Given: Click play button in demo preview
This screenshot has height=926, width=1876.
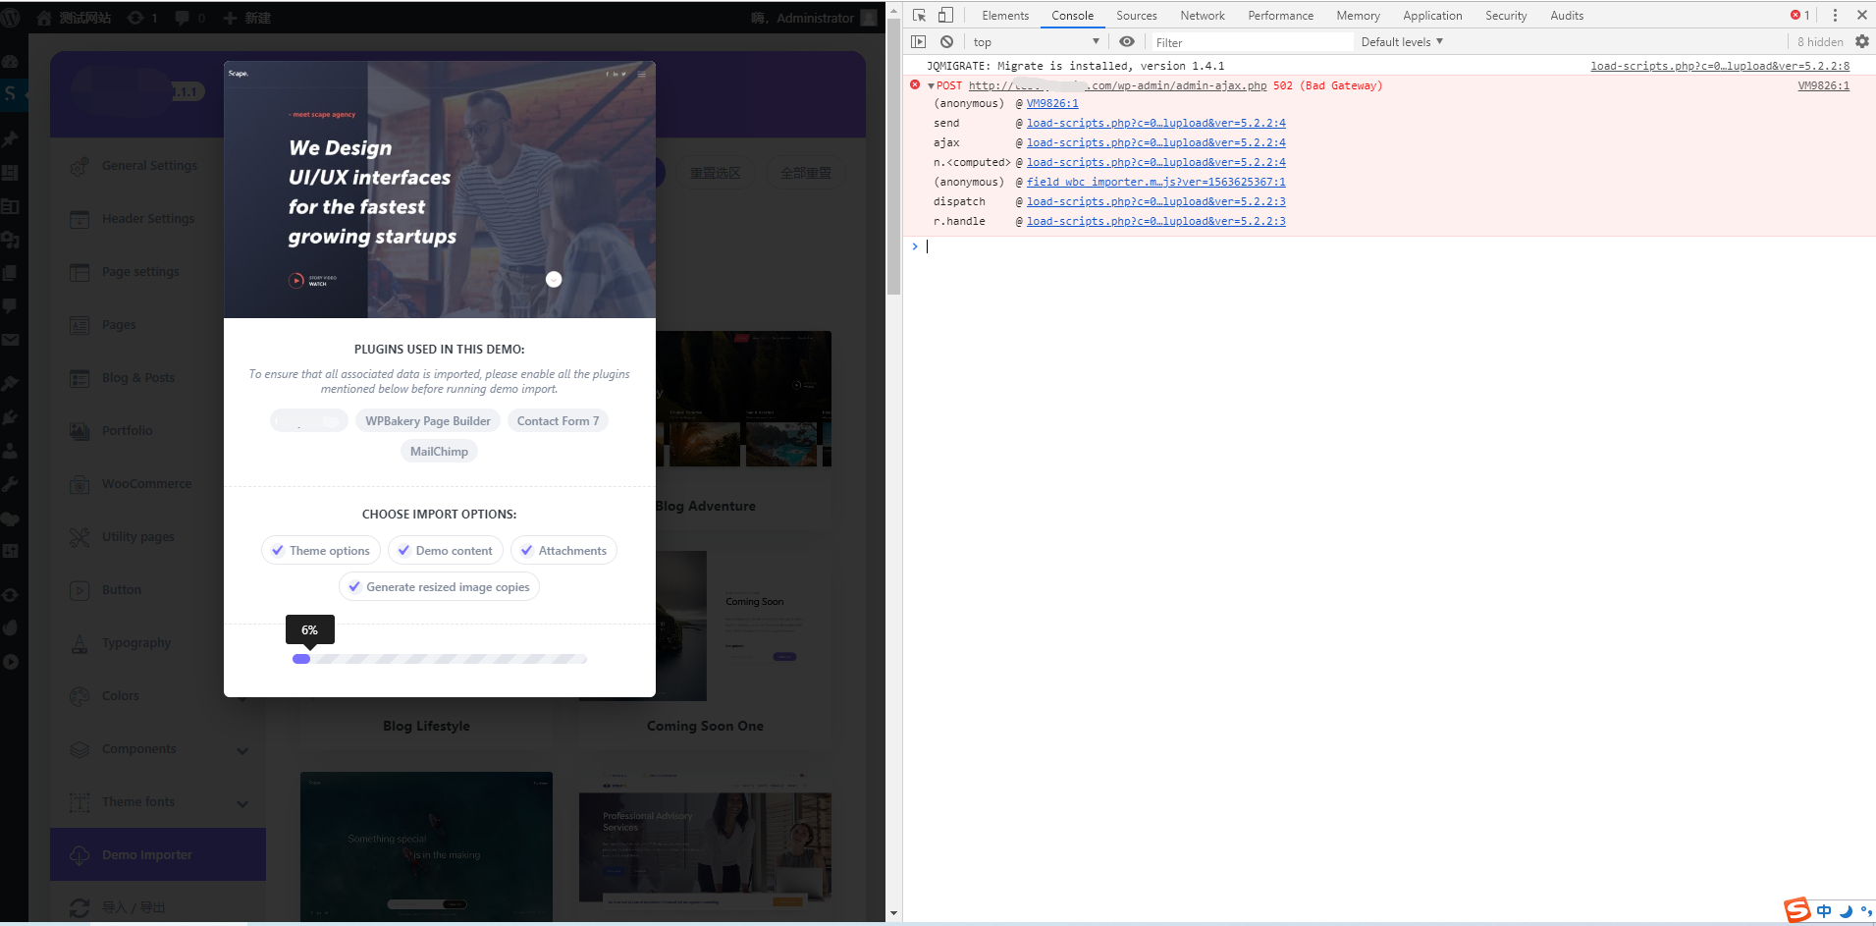Looking at the screenshot, I should pos(296,280).
